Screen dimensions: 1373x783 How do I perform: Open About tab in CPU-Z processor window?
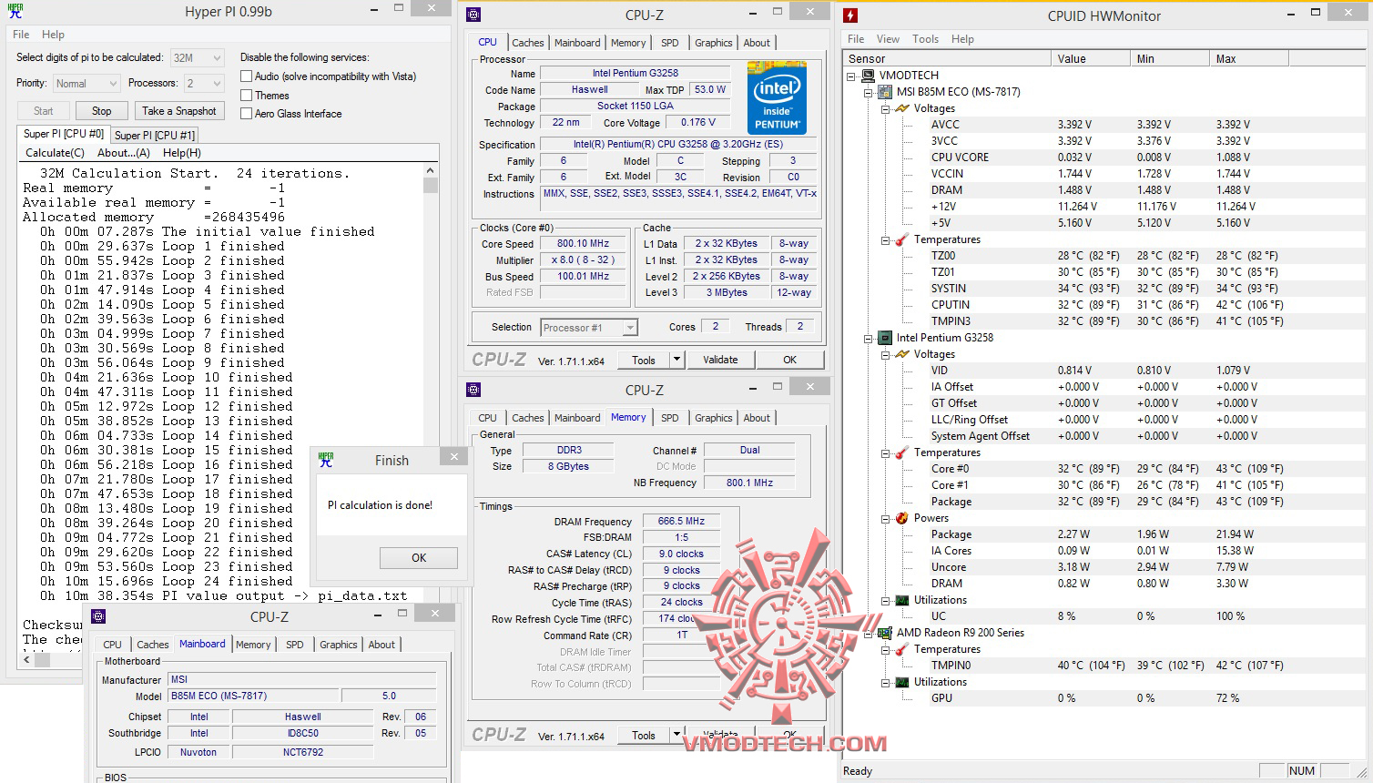(x=757, y=43)
